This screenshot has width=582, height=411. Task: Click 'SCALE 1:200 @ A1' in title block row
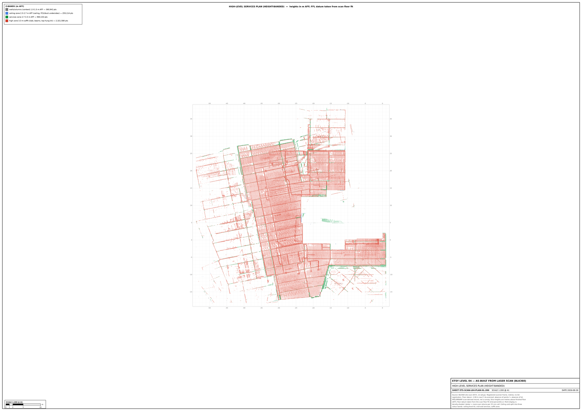point(501,390)
